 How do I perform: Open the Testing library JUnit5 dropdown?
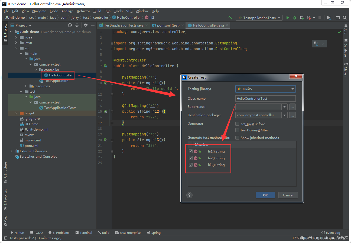(x=265, y=89)
